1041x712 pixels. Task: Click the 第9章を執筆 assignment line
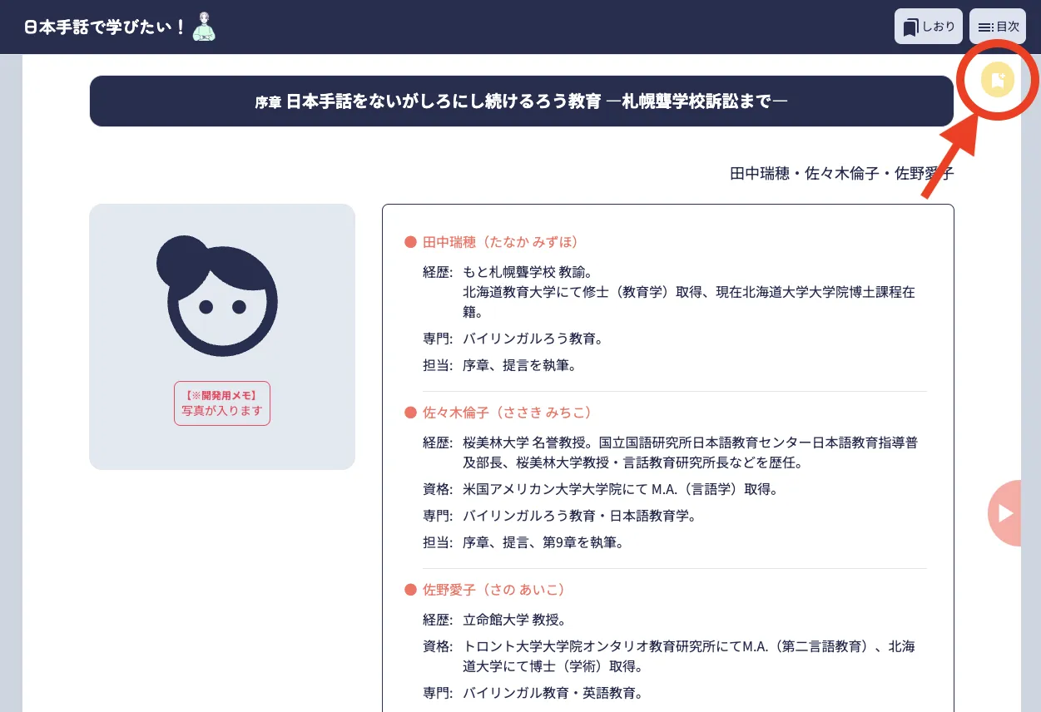[x=543, y=542]
